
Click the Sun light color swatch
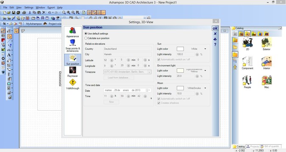pos(180,49)
